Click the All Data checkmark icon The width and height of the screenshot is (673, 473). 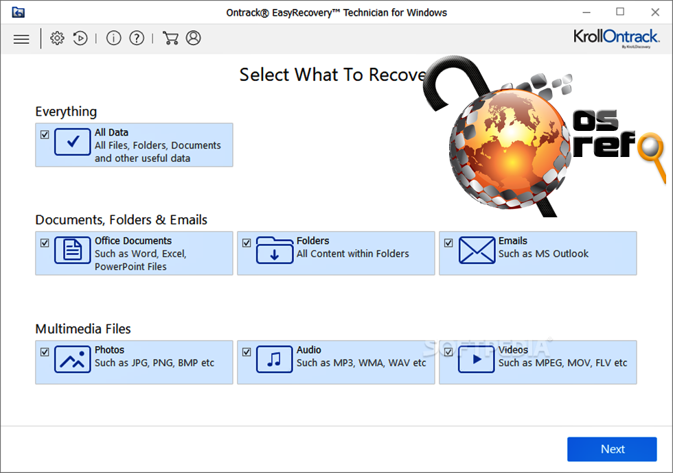[73, 142]
